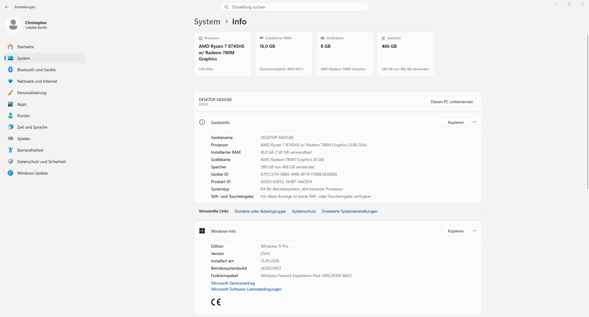Click the DESKTOP-NDVIJ6E name above GT105

click(x=215, y=99)
